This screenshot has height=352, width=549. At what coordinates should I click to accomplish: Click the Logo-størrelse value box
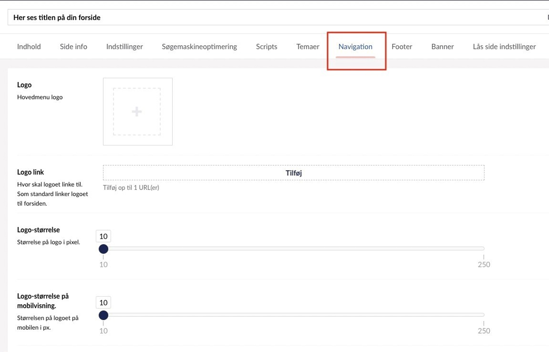[103, 236]
